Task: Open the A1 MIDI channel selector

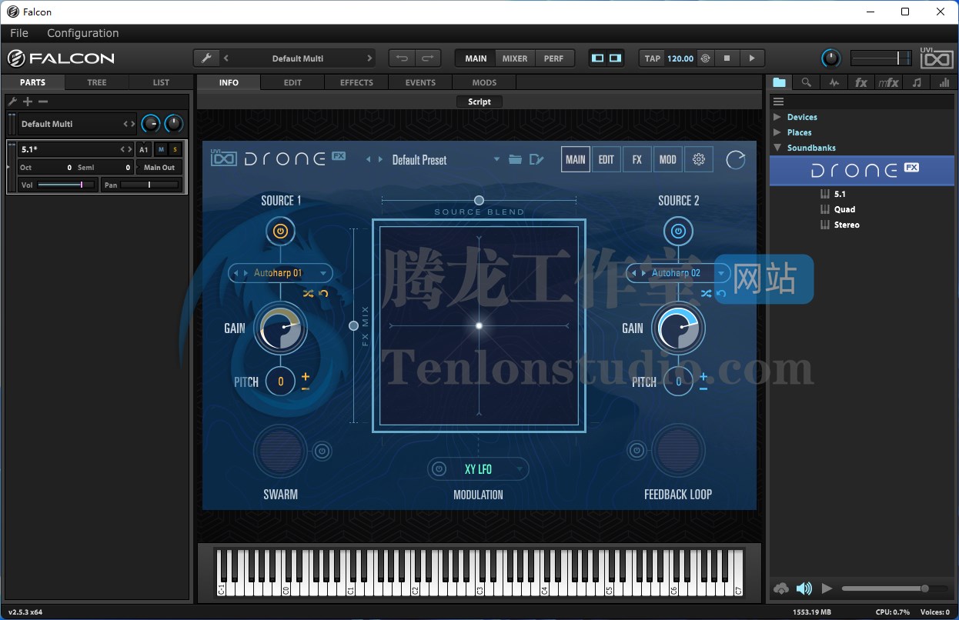Action: (144, 149)
